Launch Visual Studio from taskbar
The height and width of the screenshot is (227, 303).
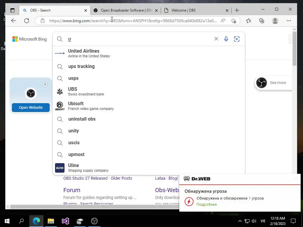coord(65,221)
